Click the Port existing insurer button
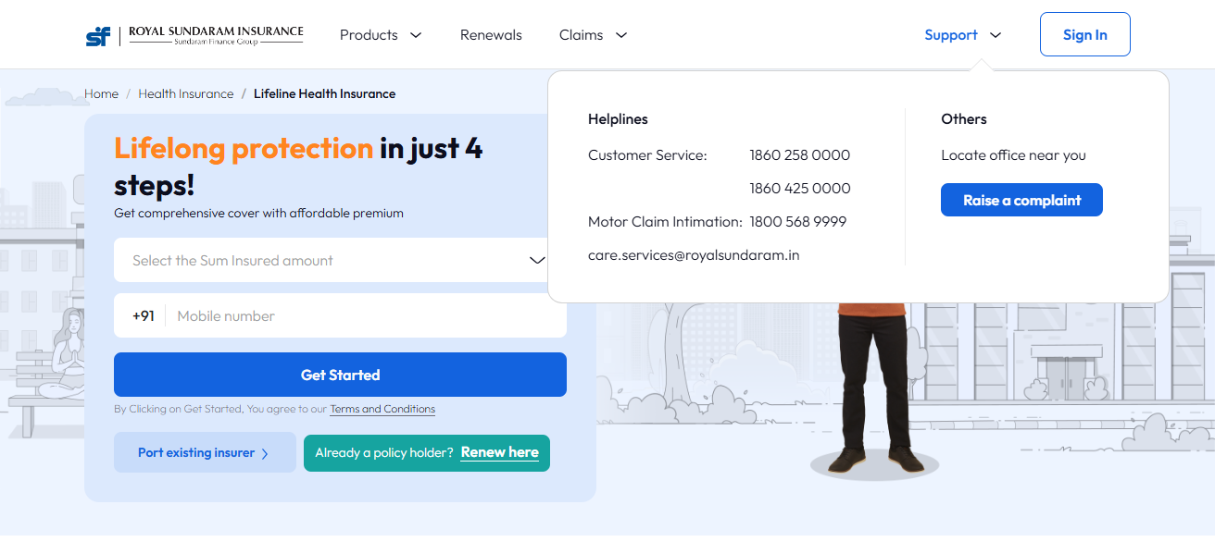The width and height of the screenshot is (1215, 554). [x=205, y=452]
